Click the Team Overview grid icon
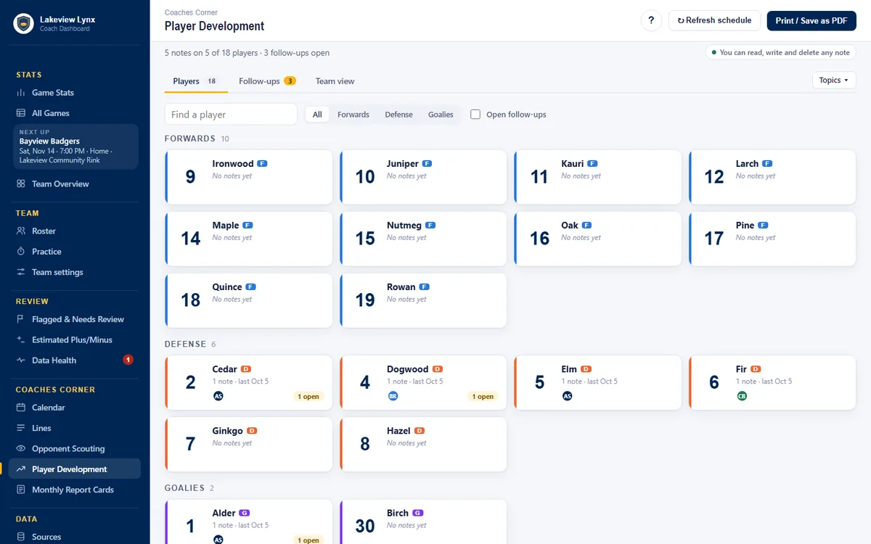The width and height of the screenshot is (871, 544). (21, 184)
